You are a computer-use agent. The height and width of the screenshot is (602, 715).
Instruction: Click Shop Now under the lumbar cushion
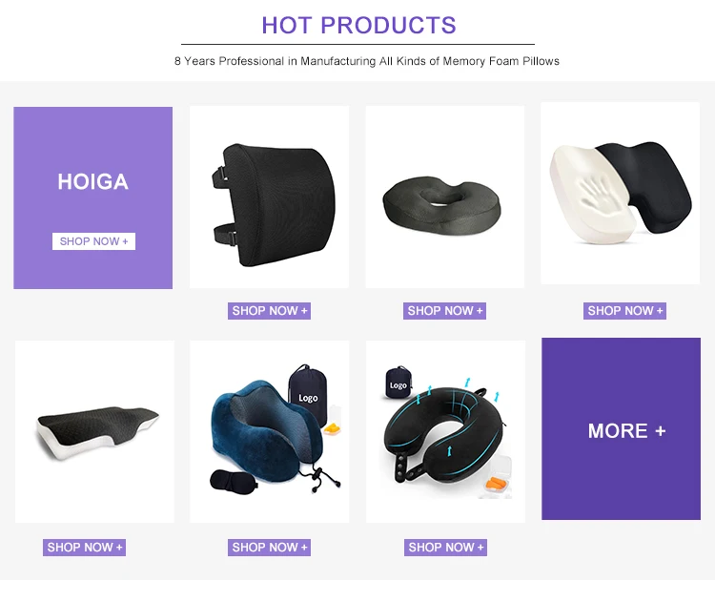coord(269,311)
